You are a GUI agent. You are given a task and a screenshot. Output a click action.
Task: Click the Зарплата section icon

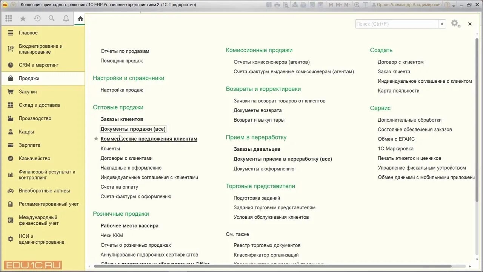(11, 145)
